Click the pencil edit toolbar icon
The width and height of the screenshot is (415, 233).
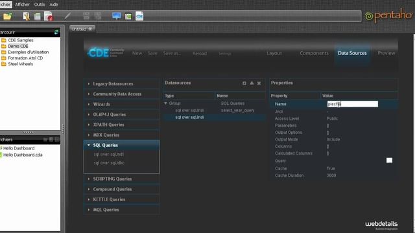[x=67, y=16]
